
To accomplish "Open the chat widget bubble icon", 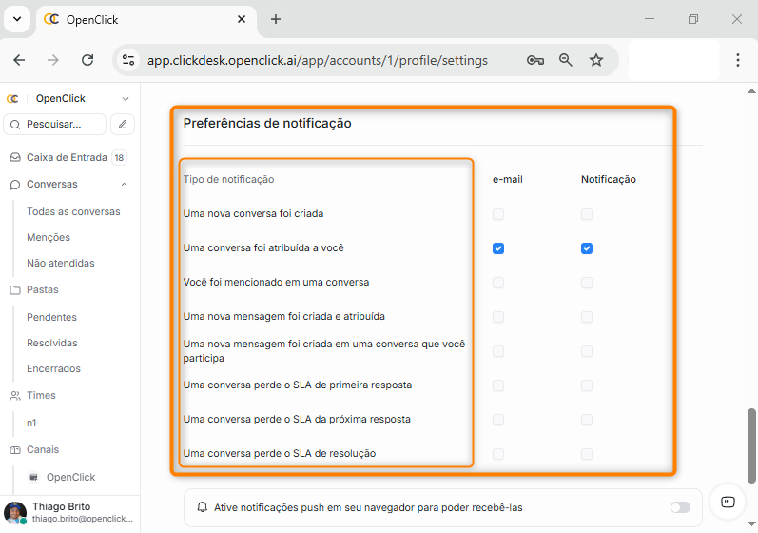I will coord(728,502).
